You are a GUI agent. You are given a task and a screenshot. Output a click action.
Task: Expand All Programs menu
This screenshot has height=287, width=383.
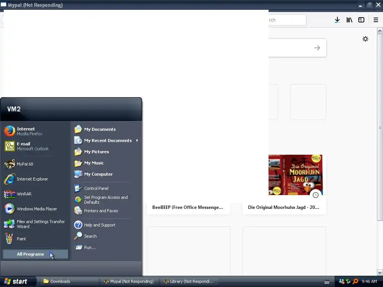coord(36,254)
